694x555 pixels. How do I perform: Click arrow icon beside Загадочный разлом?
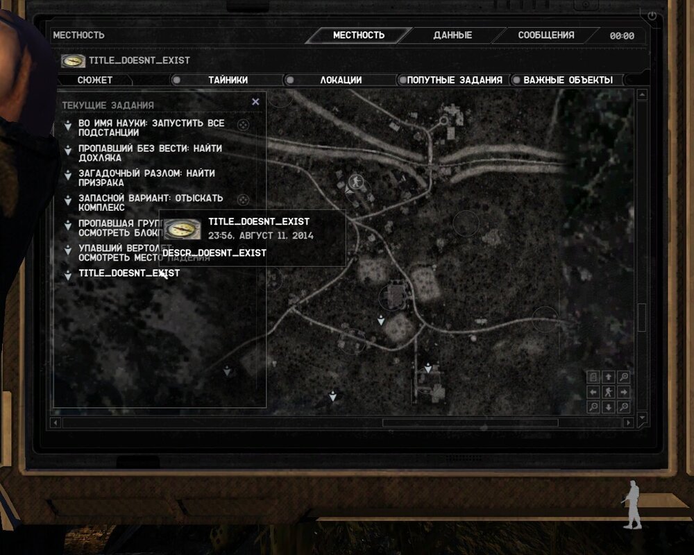point(68,176)
